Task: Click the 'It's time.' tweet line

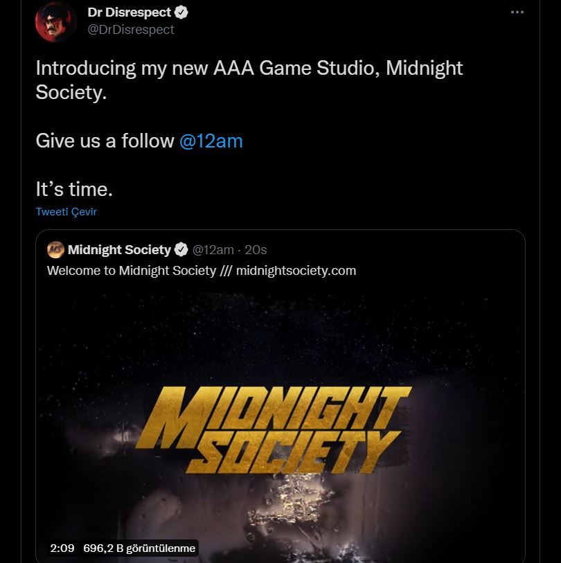Action: tap(74, 189)
